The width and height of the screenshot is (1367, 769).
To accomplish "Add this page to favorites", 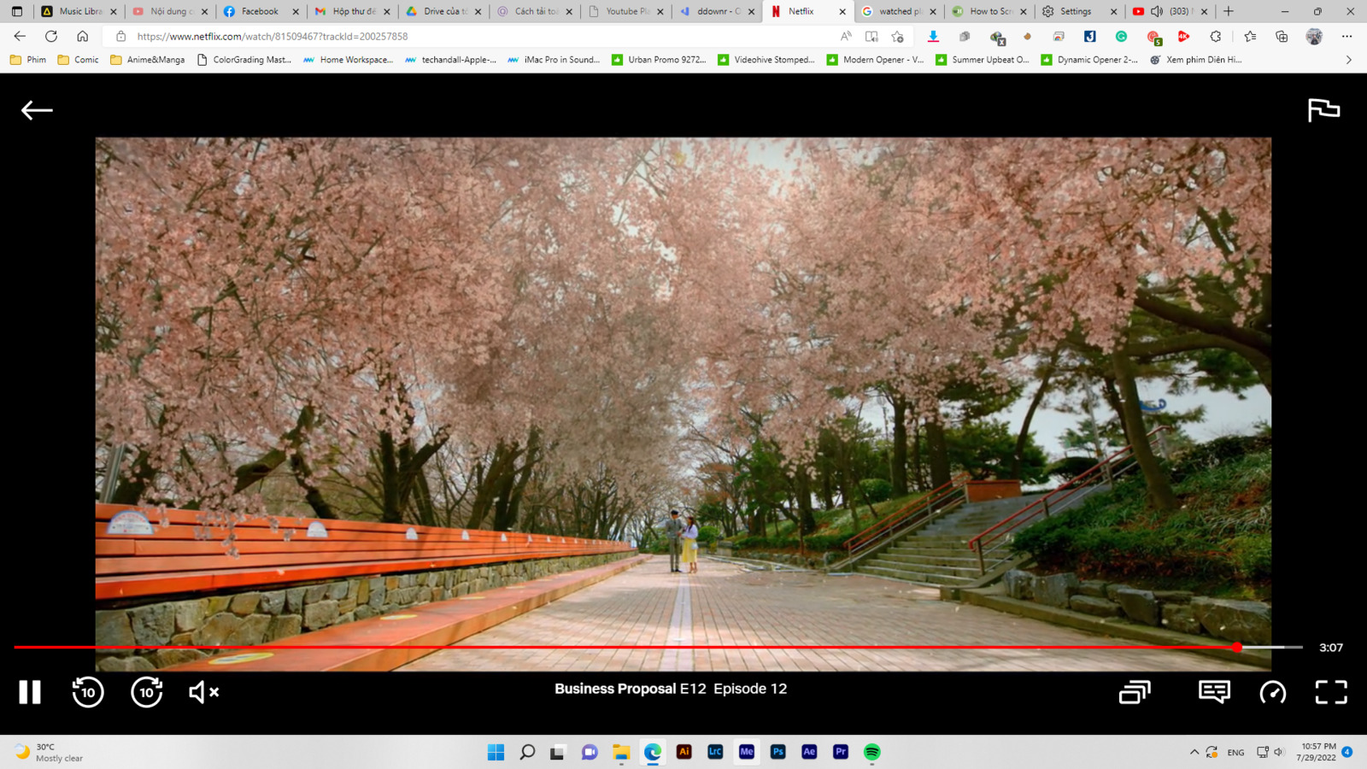I will (897, 36).
